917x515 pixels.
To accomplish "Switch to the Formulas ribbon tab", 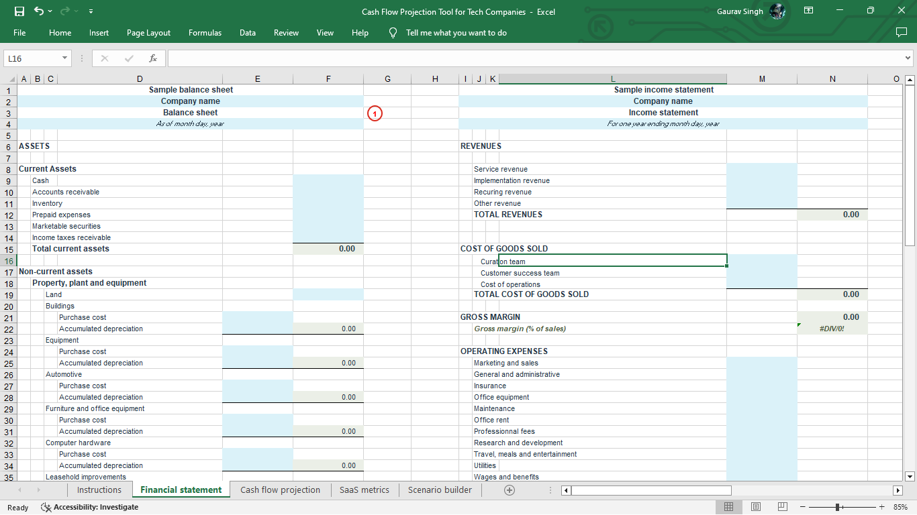I will coord(205,32).
